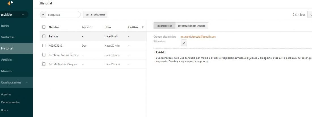The width and height of the screenshot is (312, 117).
Task: Sort list by Hora column header
Action: (x=108, y=27)
